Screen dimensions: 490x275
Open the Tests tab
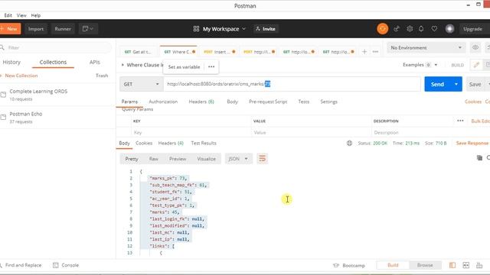point(303,102)
